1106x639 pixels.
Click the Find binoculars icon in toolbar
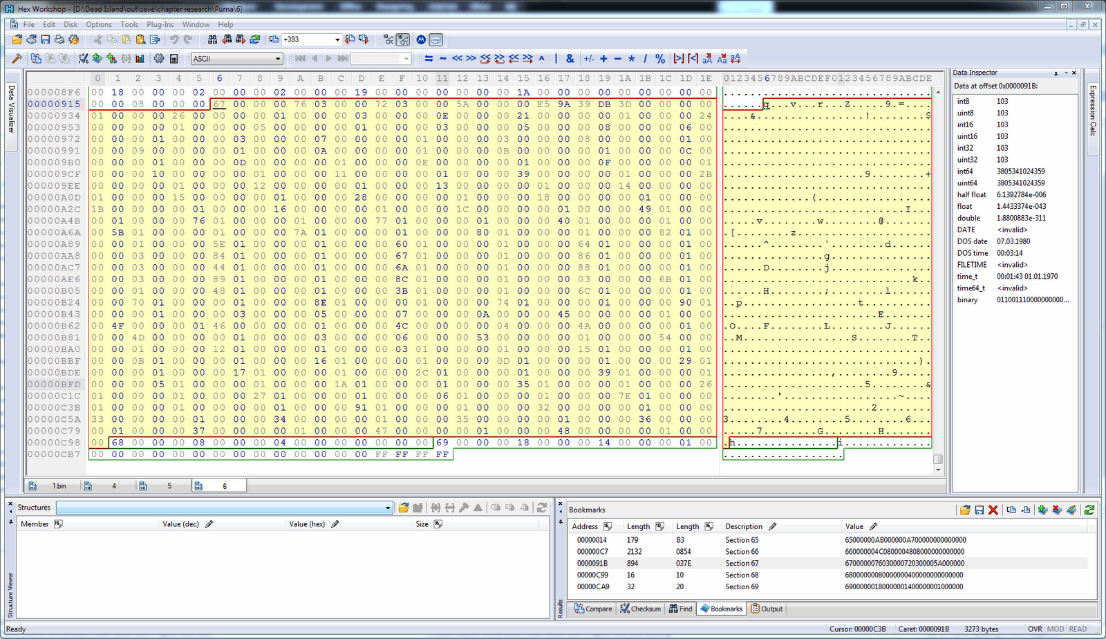212,39
